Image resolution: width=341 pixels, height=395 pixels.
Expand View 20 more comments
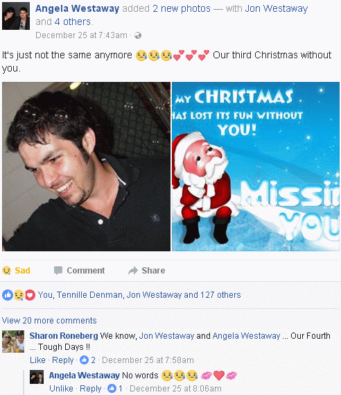(49, 321)
